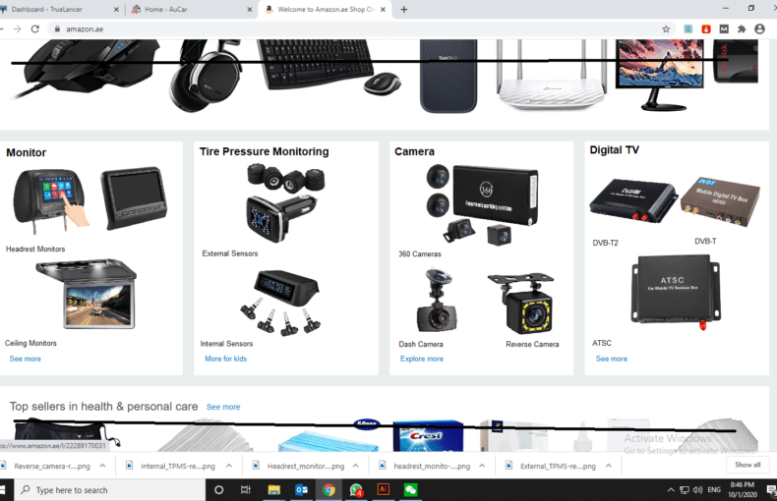Open the reverse camera product image
Image resolution: width=777 pixels, height=501 pixels.
521,304
